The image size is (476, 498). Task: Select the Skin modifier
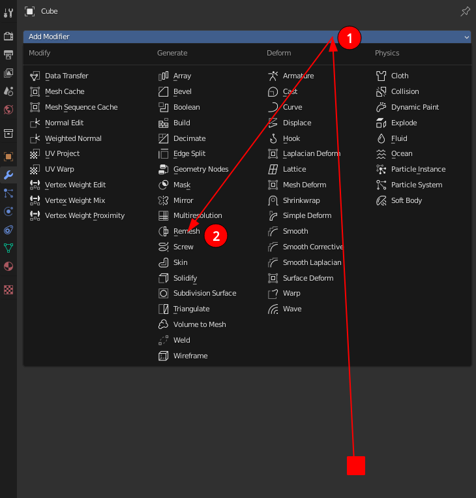click(173, 262)
